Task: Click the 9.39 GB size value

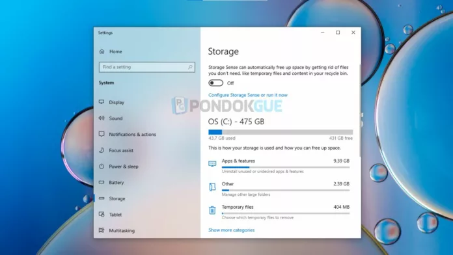Action: [341, 161]
